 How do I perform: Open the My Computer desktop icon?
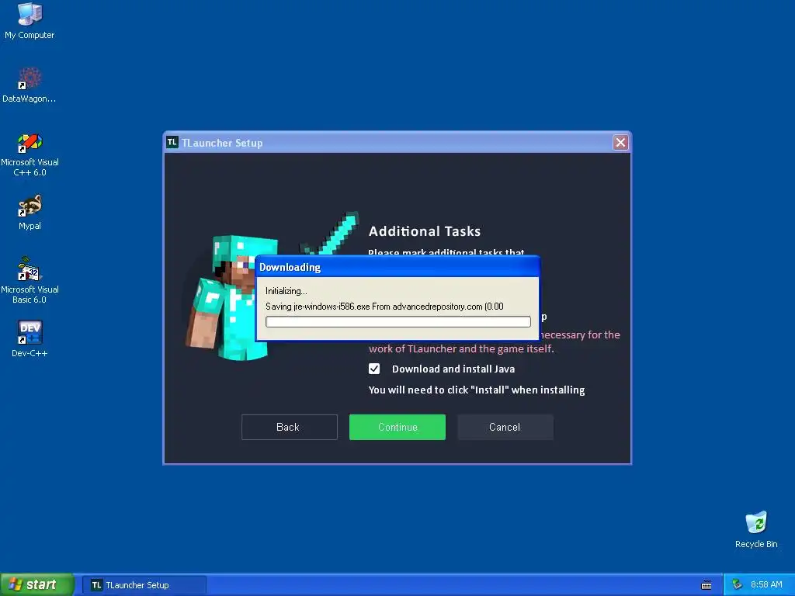pos(30,21)
